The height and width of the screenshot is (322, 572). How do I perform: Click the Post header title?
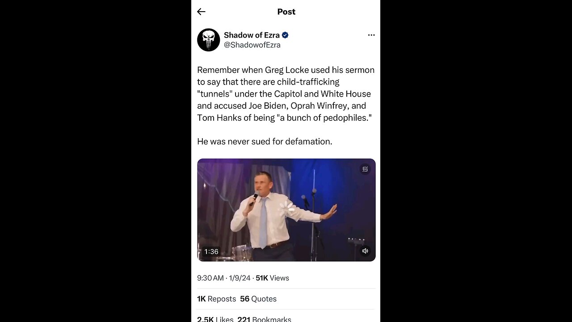click(286, 12)
